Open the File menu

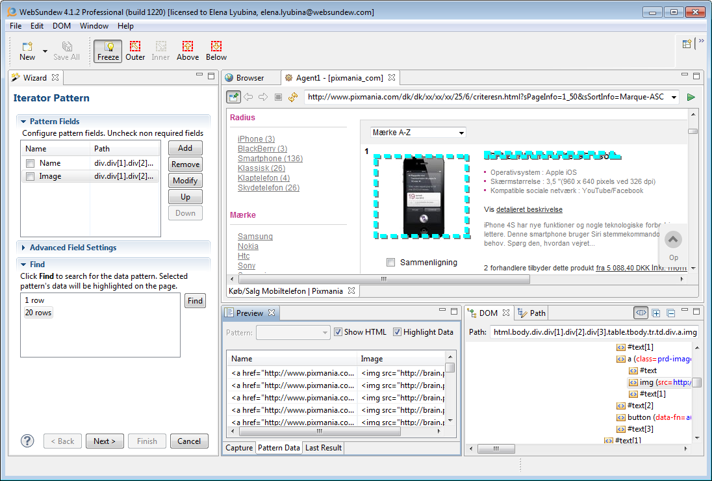pos(16,26)
